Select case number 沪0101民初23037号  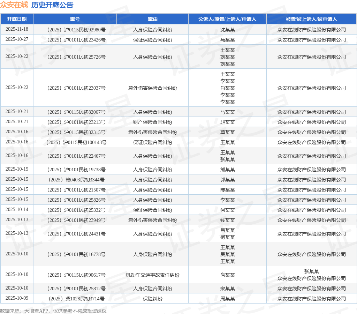click(x=76, y=88)
